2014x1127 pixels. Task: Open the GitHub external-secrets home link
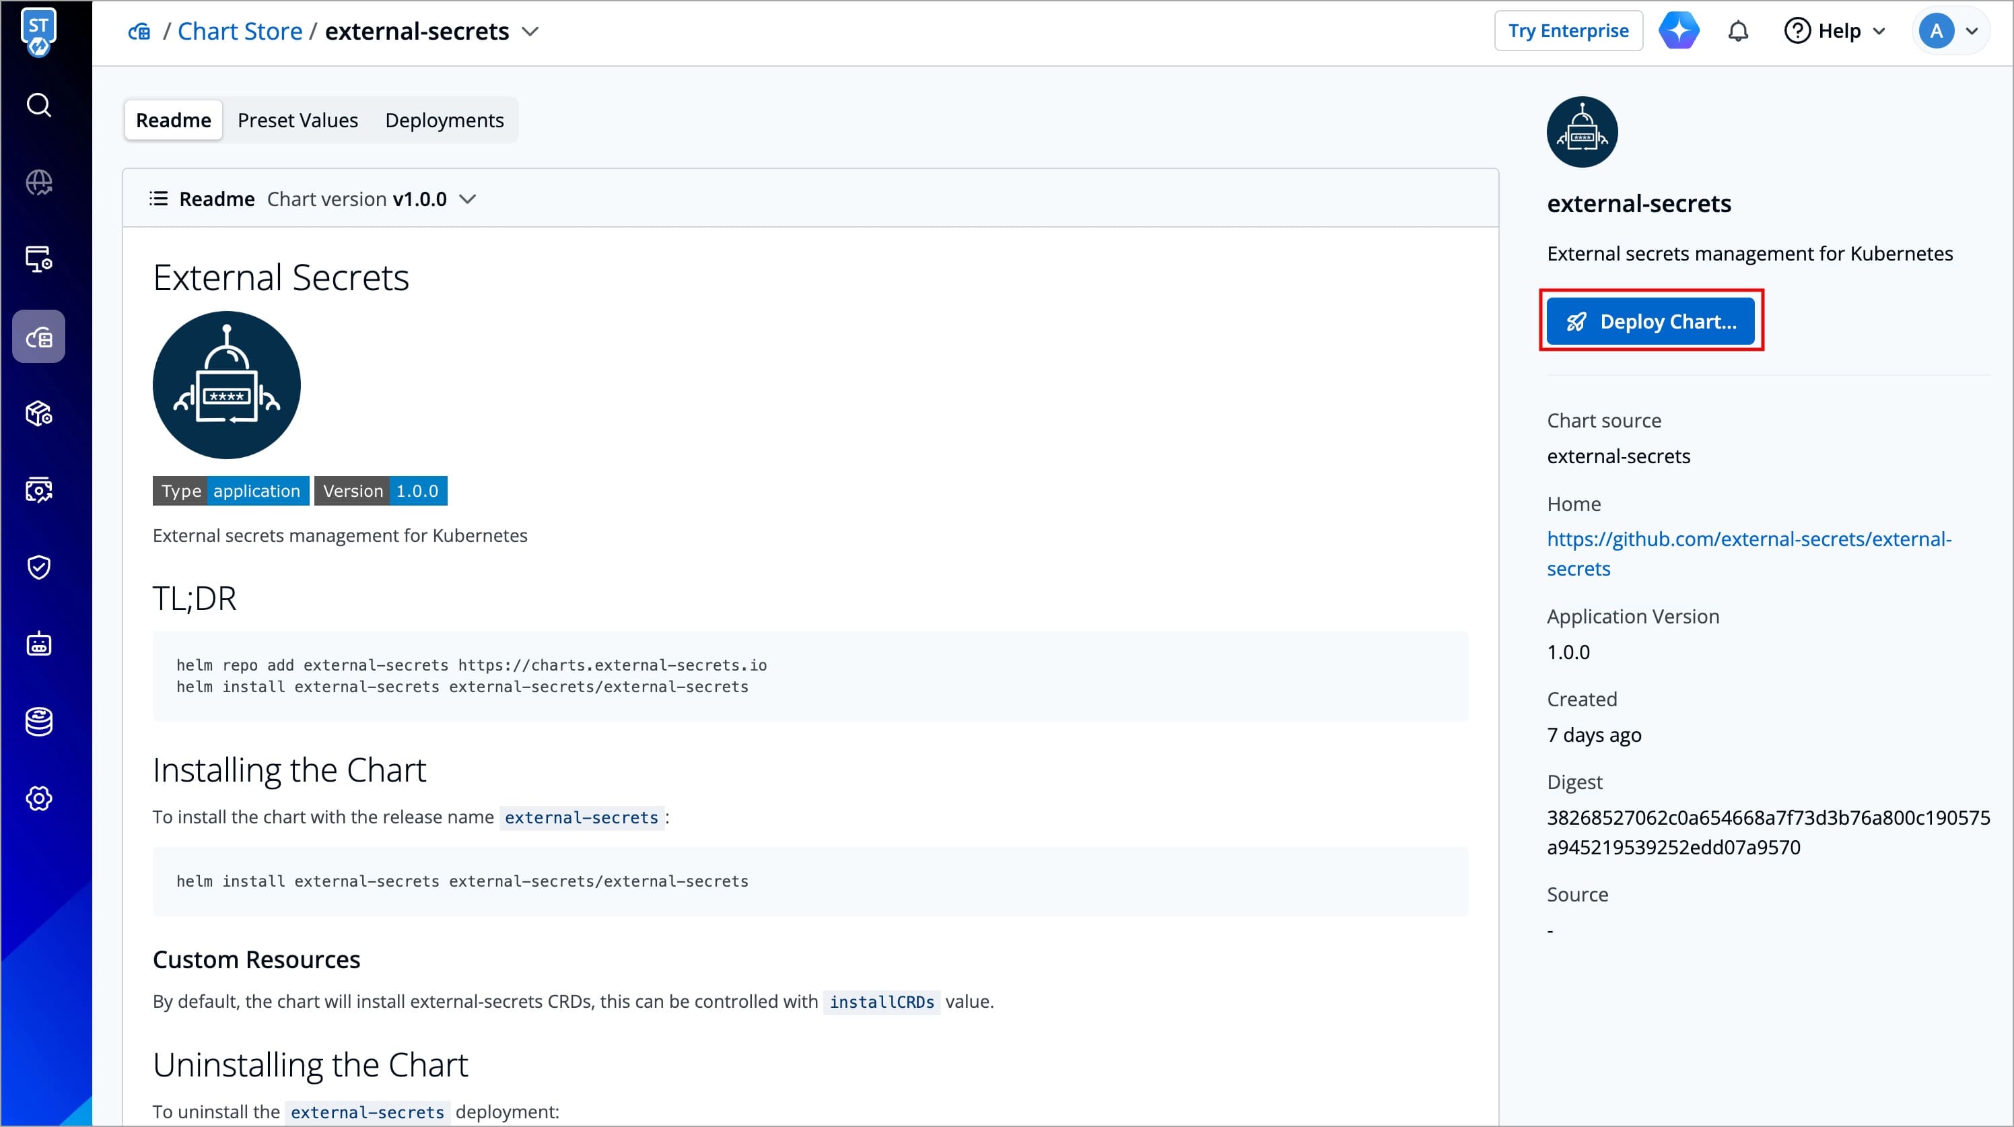(1748, 553)
